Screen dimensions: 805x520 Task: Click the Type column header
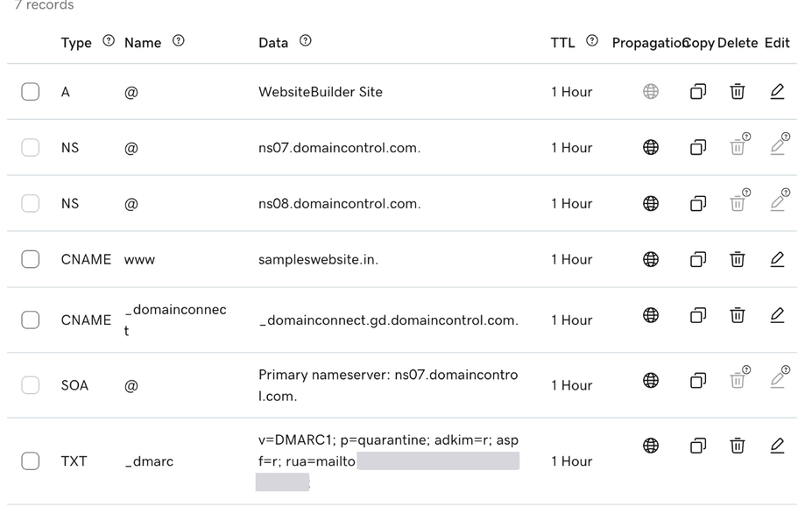pyautogui.click(x=76, y=43)
